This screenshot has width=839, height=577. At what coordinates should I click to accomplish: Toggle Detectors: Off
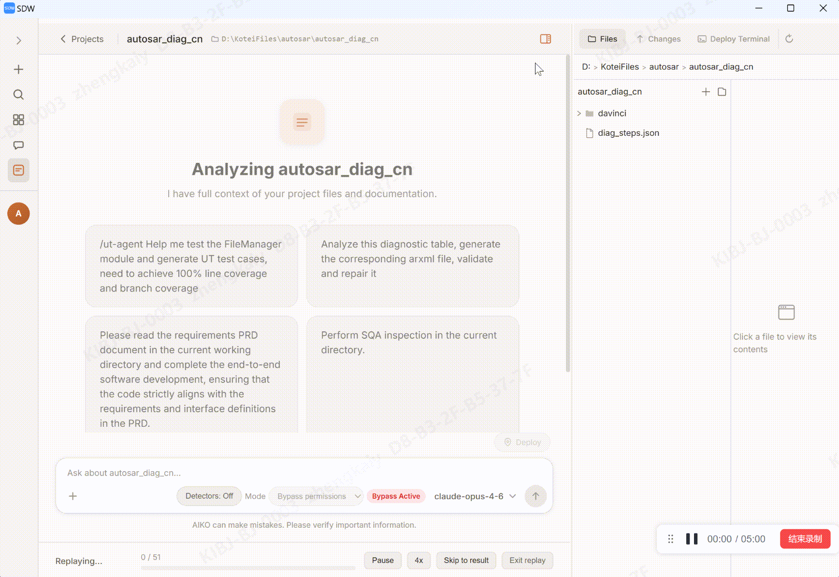pos(209,496)
